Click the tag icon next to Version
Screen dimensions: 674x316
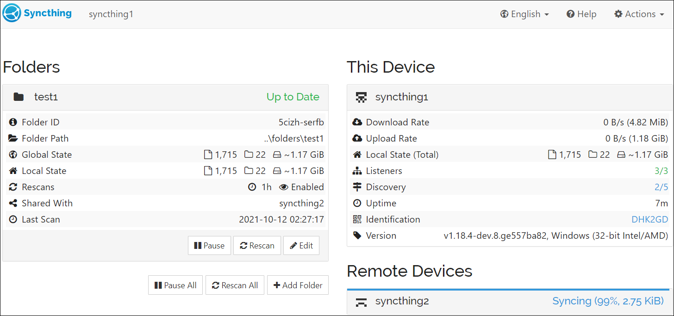(x=357, y=235)
